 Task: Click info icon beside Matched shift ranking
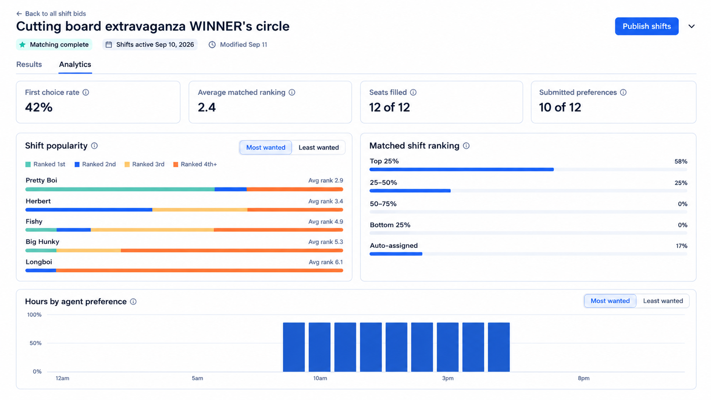[x=466, y=146]
